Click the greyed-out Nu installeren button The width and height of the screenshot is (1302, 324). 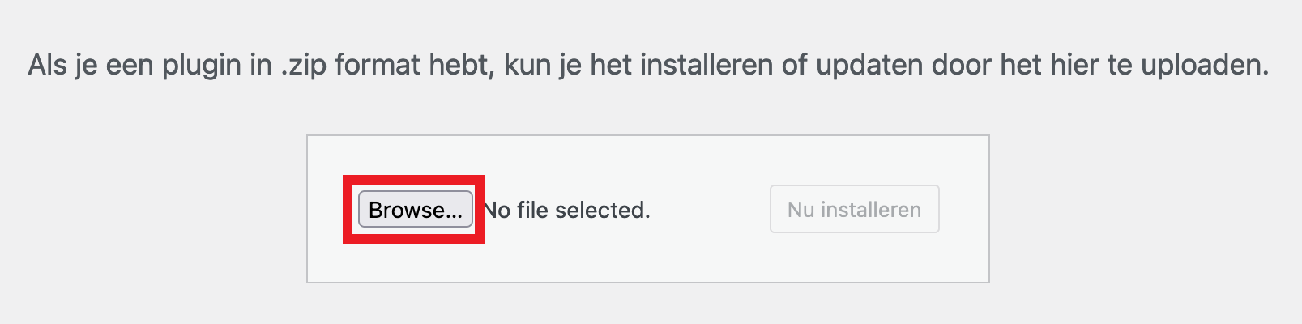click(x=854, y=210)
